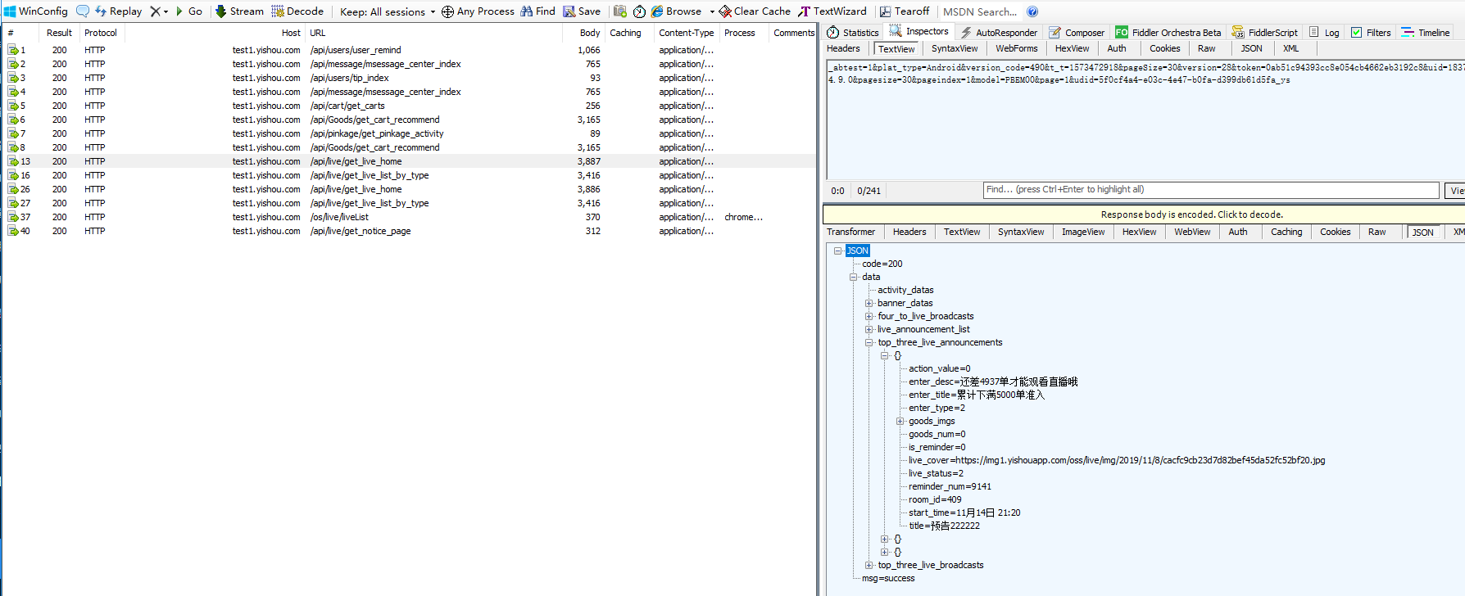
Task: Switch request inspector to Headers tab
Action: (x=843, y=48)
